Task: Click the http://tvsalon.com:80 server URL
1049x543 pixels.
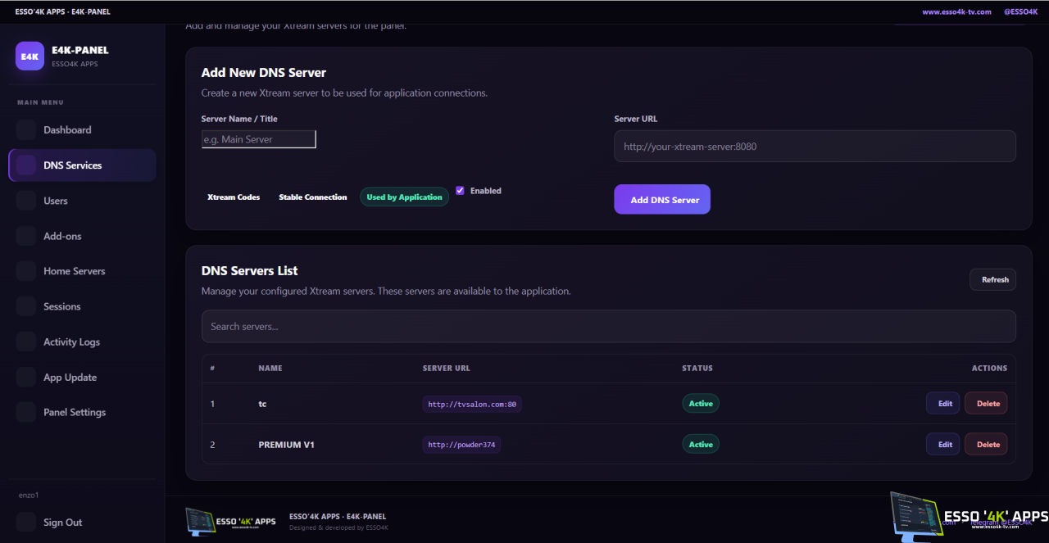Action: tap(472, 404)
